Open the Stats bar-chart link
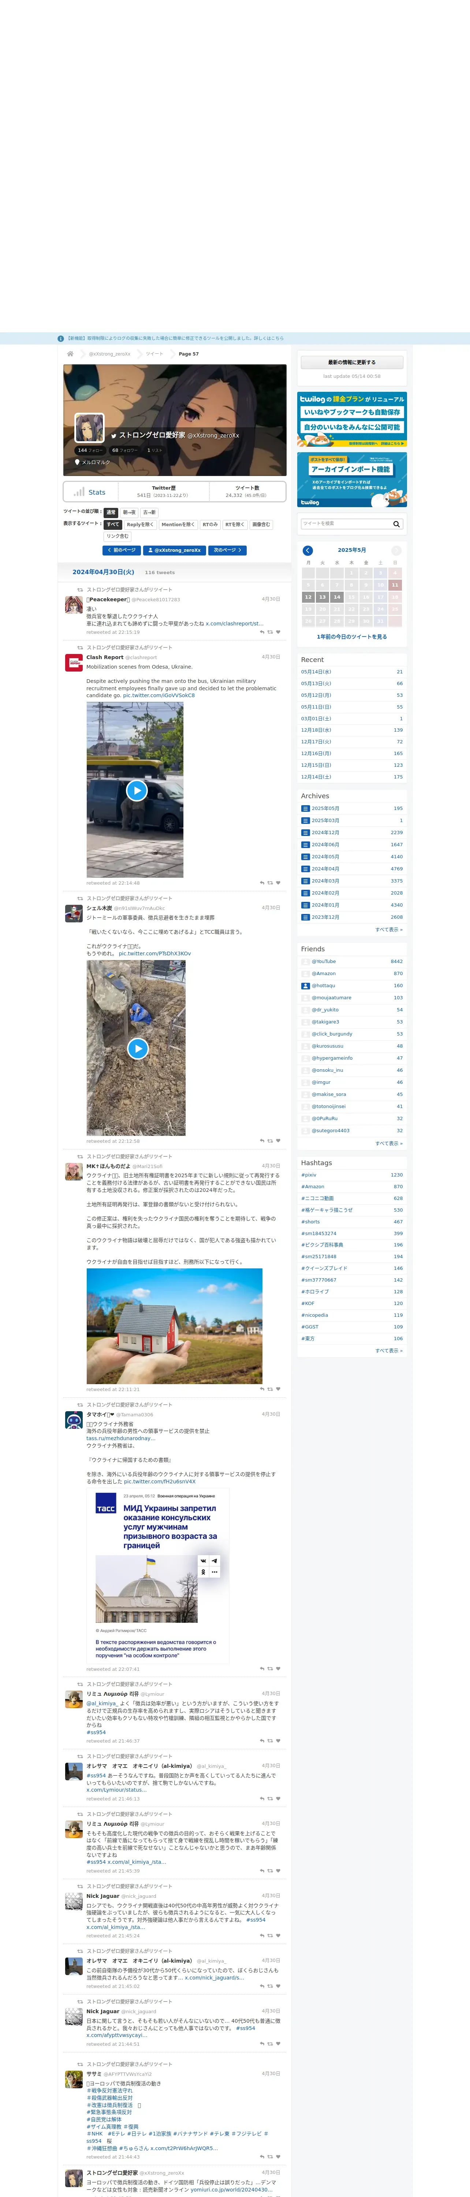This screenshot has height=2197, width=470. tap(90, 492)
